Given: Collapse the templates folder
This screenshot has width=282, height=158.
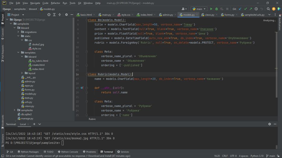Looking at the screenshot, I should [18, 53].
